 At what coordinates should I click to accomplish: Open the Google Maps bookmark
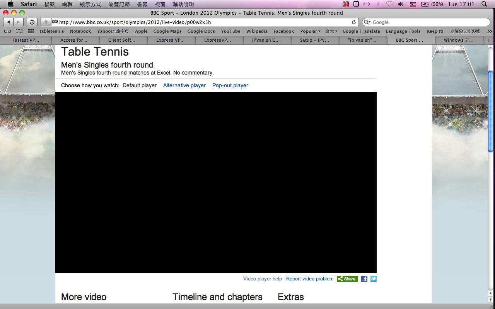click(167, 31)
